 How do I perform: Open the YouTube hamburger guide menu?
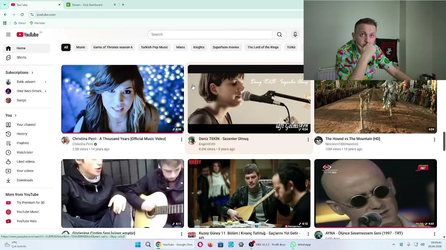pos(8,34)
